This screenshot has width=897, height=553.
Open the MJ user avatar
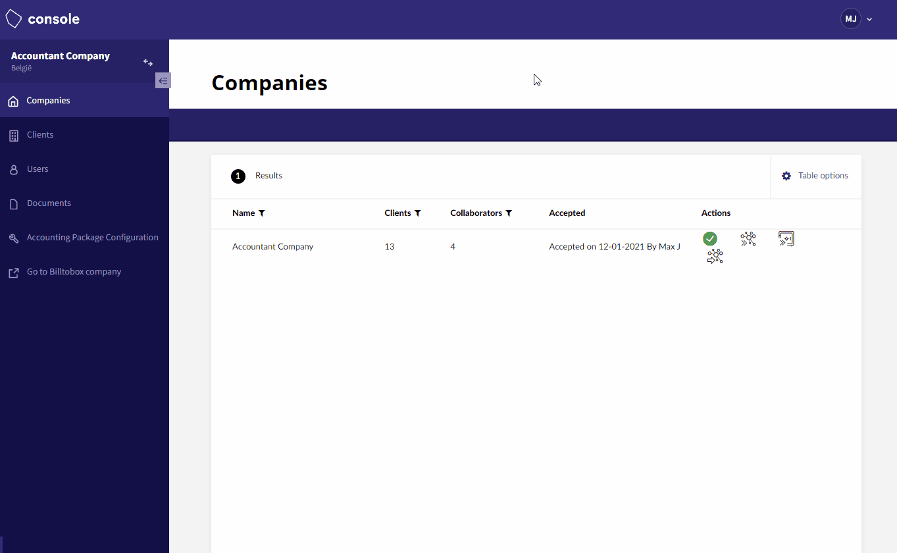851,19
